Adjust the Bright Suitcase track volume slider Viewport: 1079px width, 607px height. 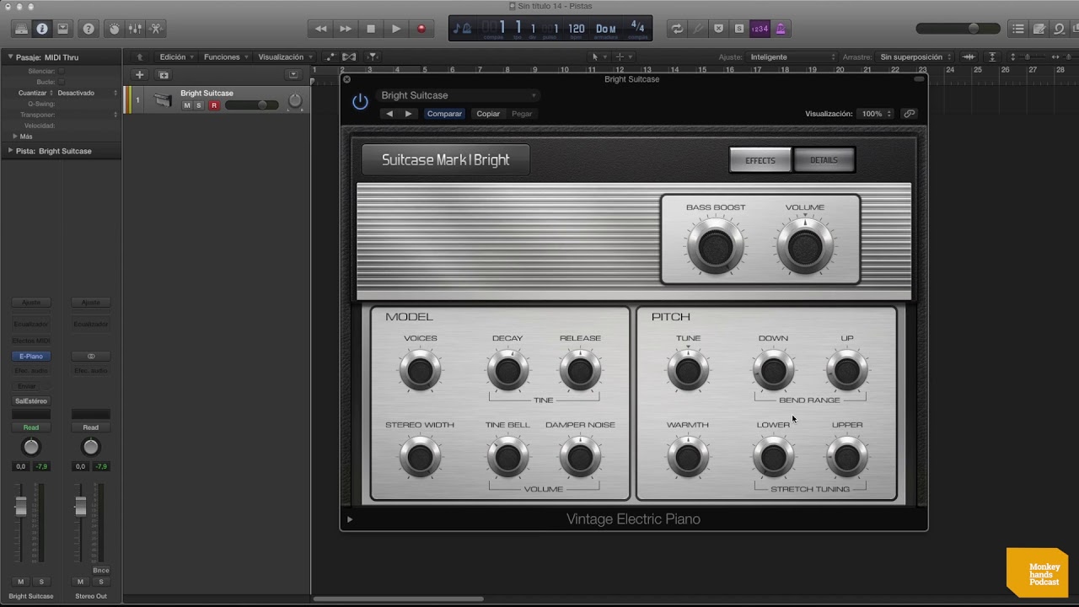tap(251, 105)
